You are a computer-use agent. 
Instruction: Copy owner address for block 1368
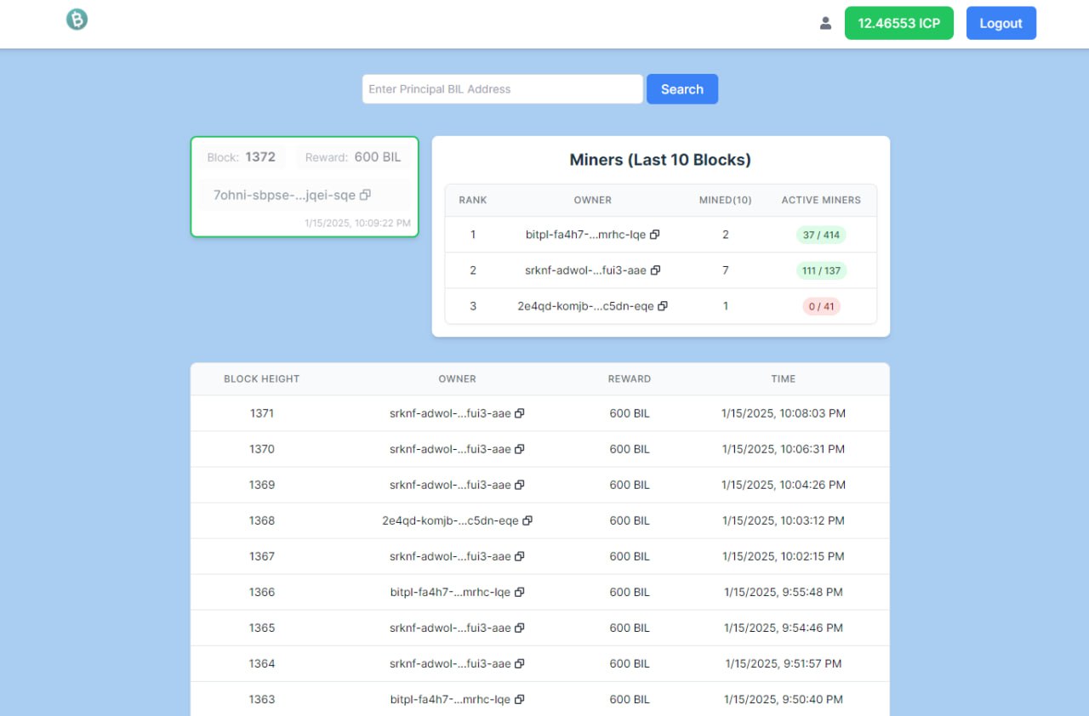tap(527, 520)
